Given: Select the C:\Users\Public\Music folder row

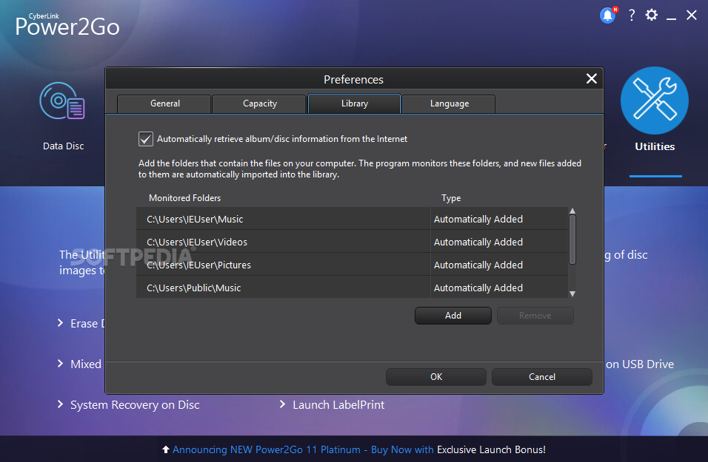Looking at the screenshot, I should 353,287.
